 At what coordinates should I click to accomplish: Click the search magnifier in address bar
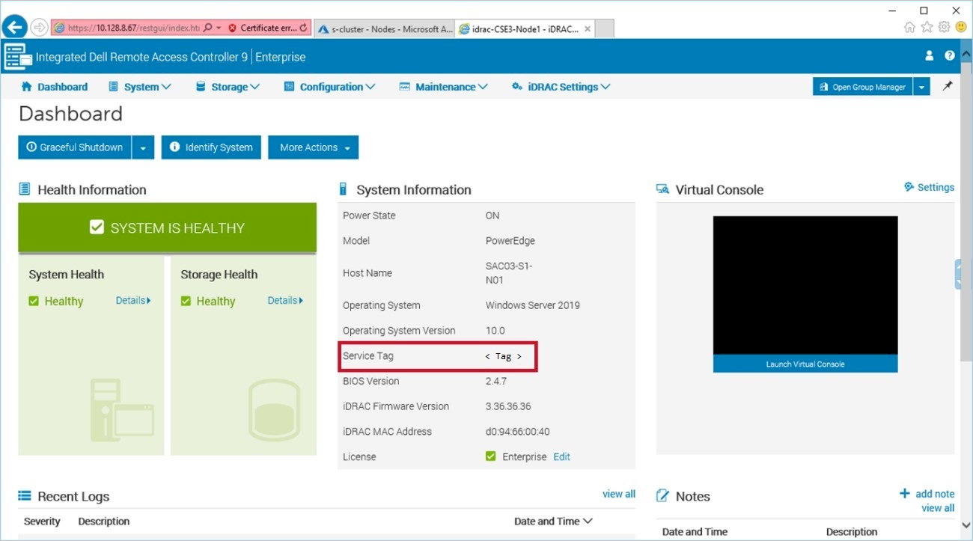pyautogui.click(x=207, y=28)
